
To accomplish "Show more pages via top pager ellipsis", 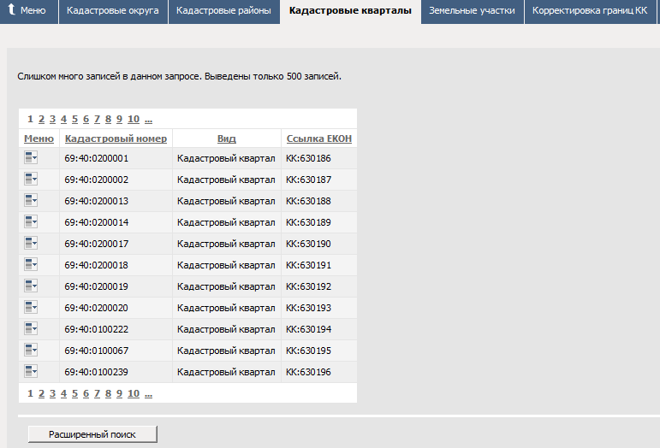I will click(x=149, y=120).
